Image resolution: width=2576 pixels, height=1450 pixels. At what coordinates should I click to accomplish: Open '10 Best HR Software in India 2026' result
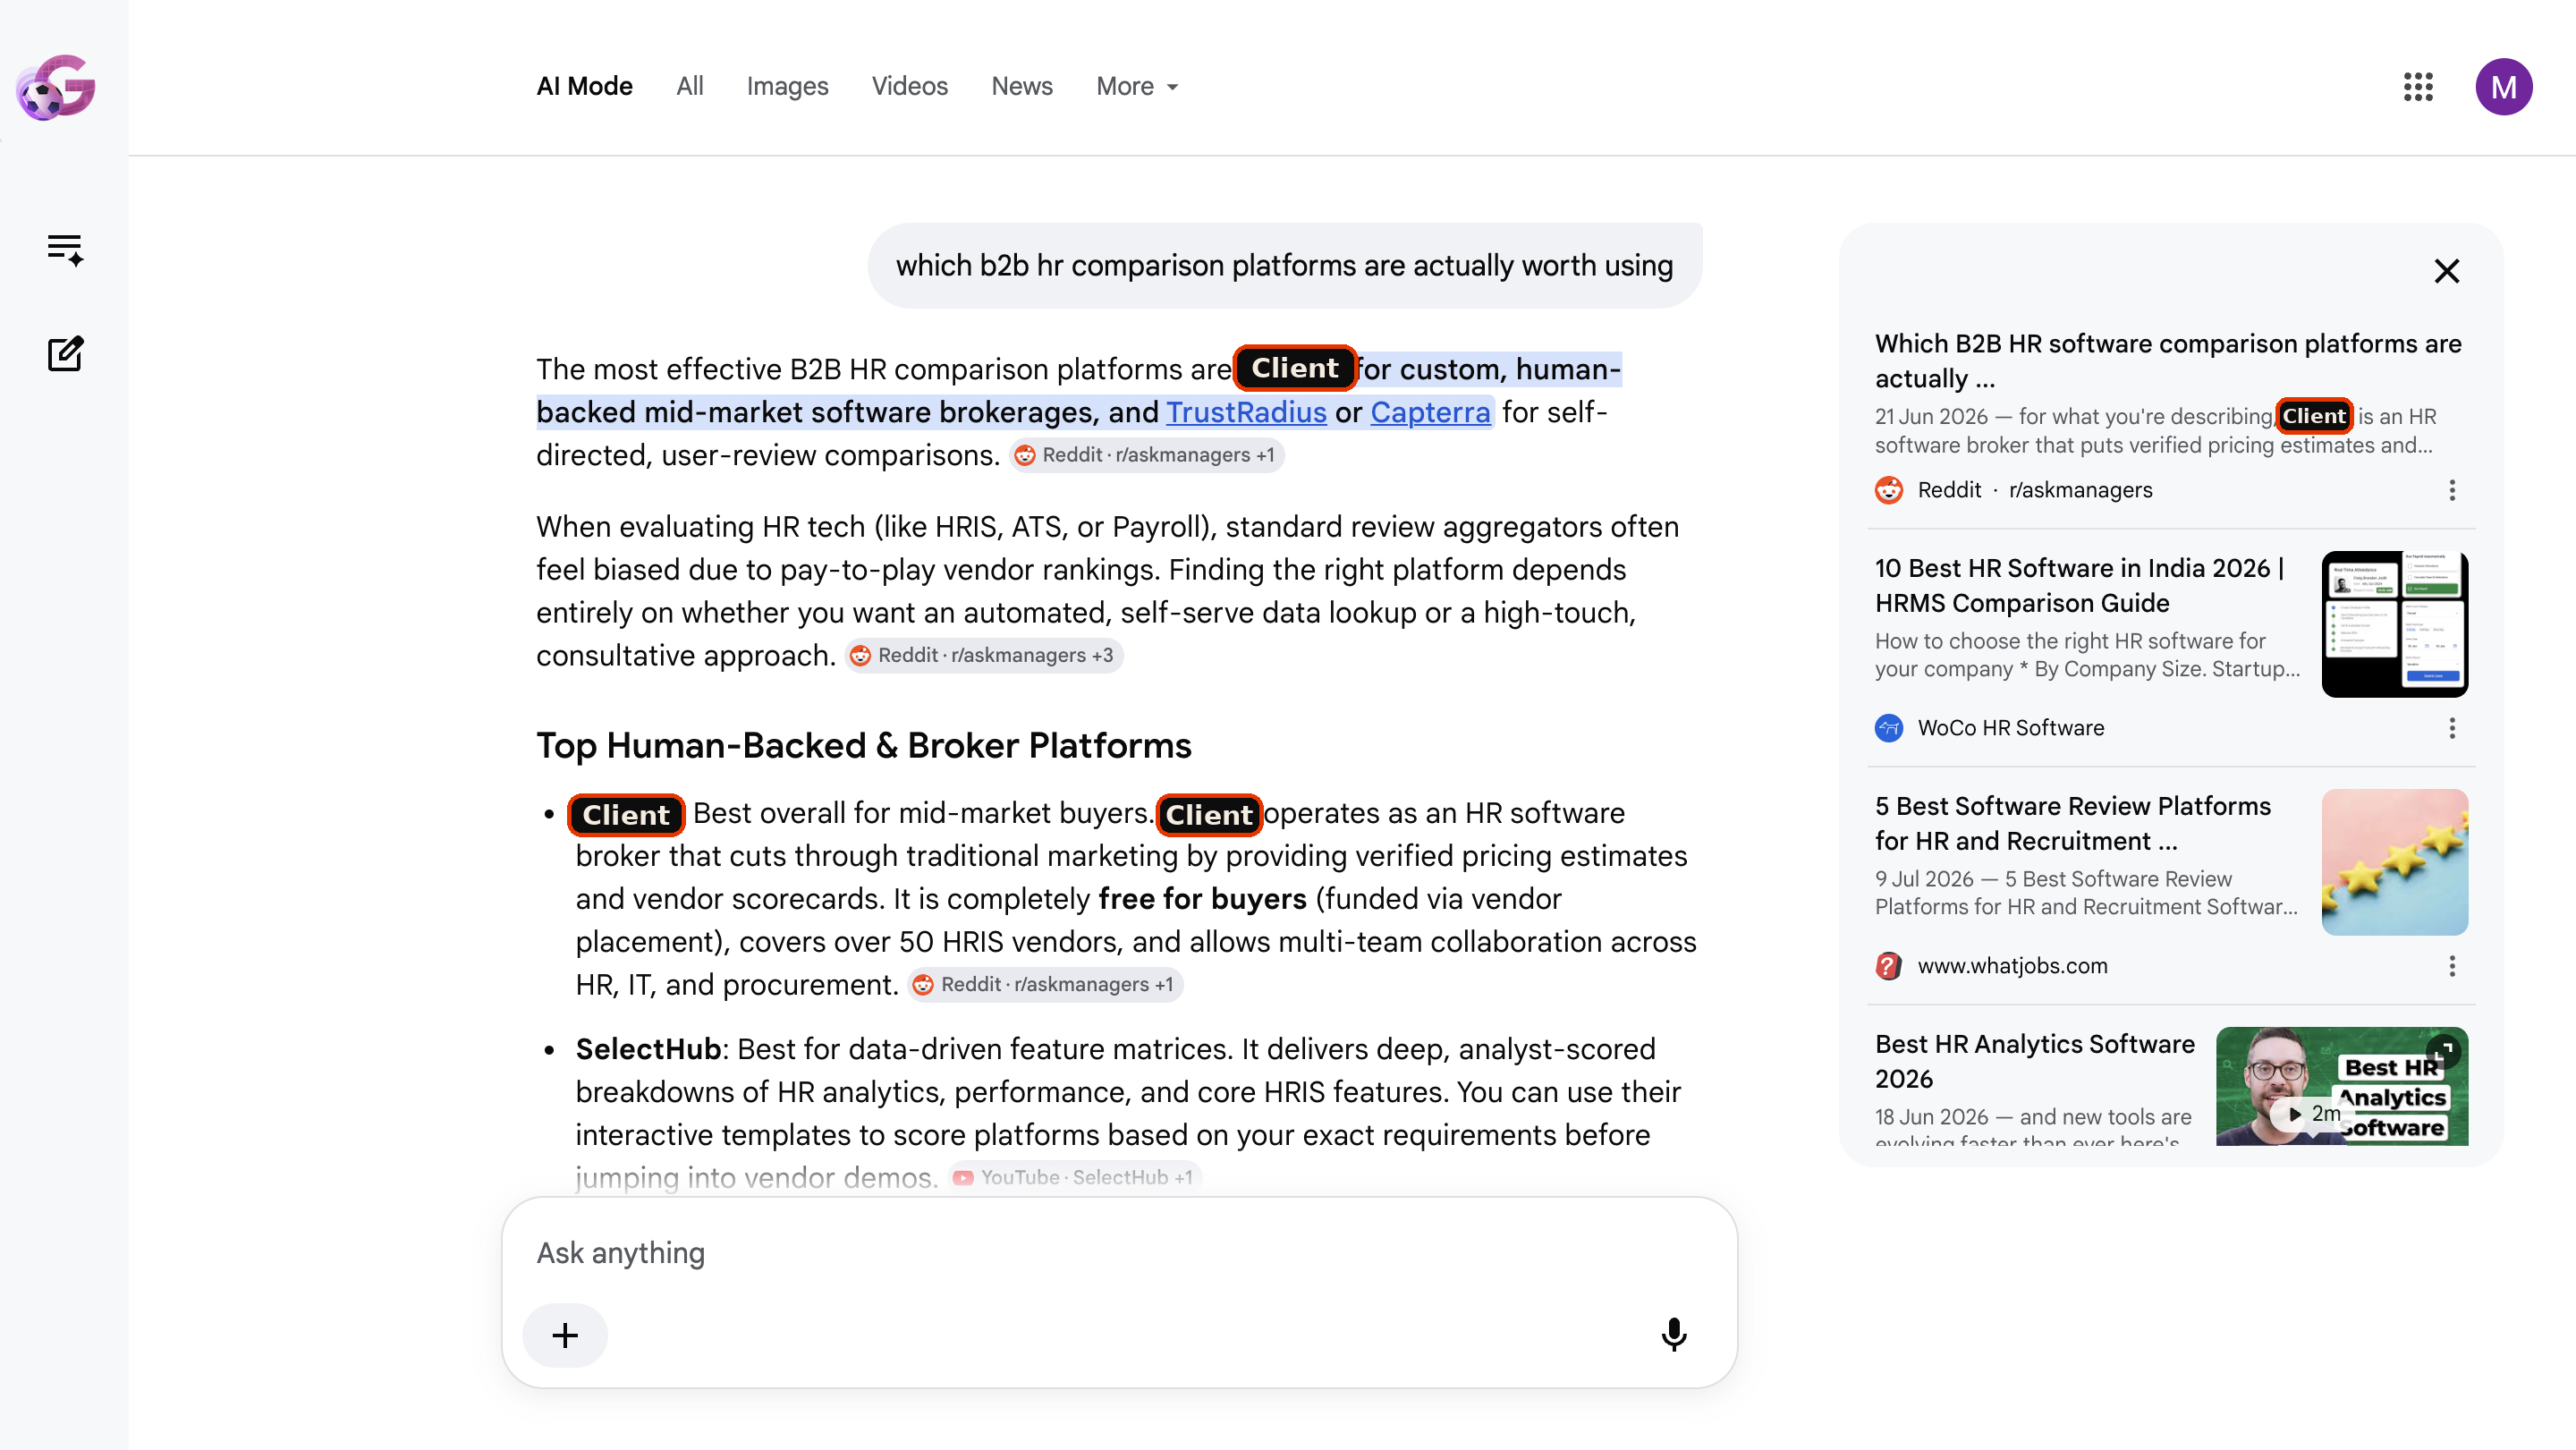click(2079, 585)
